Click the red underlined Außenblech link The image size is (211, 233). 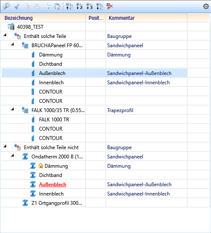pos(53,185)
